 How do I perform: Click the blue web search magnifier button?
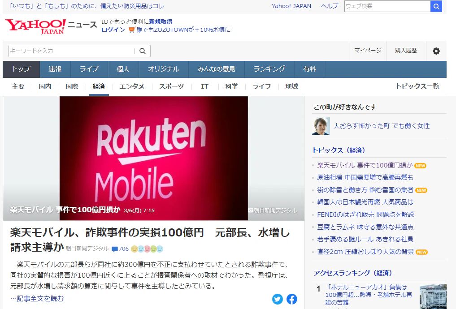pos(436,6)
